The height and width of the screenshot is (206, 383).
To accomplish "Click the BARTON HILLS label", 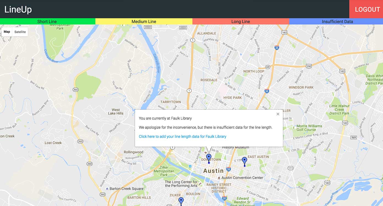I will [139, 197].
